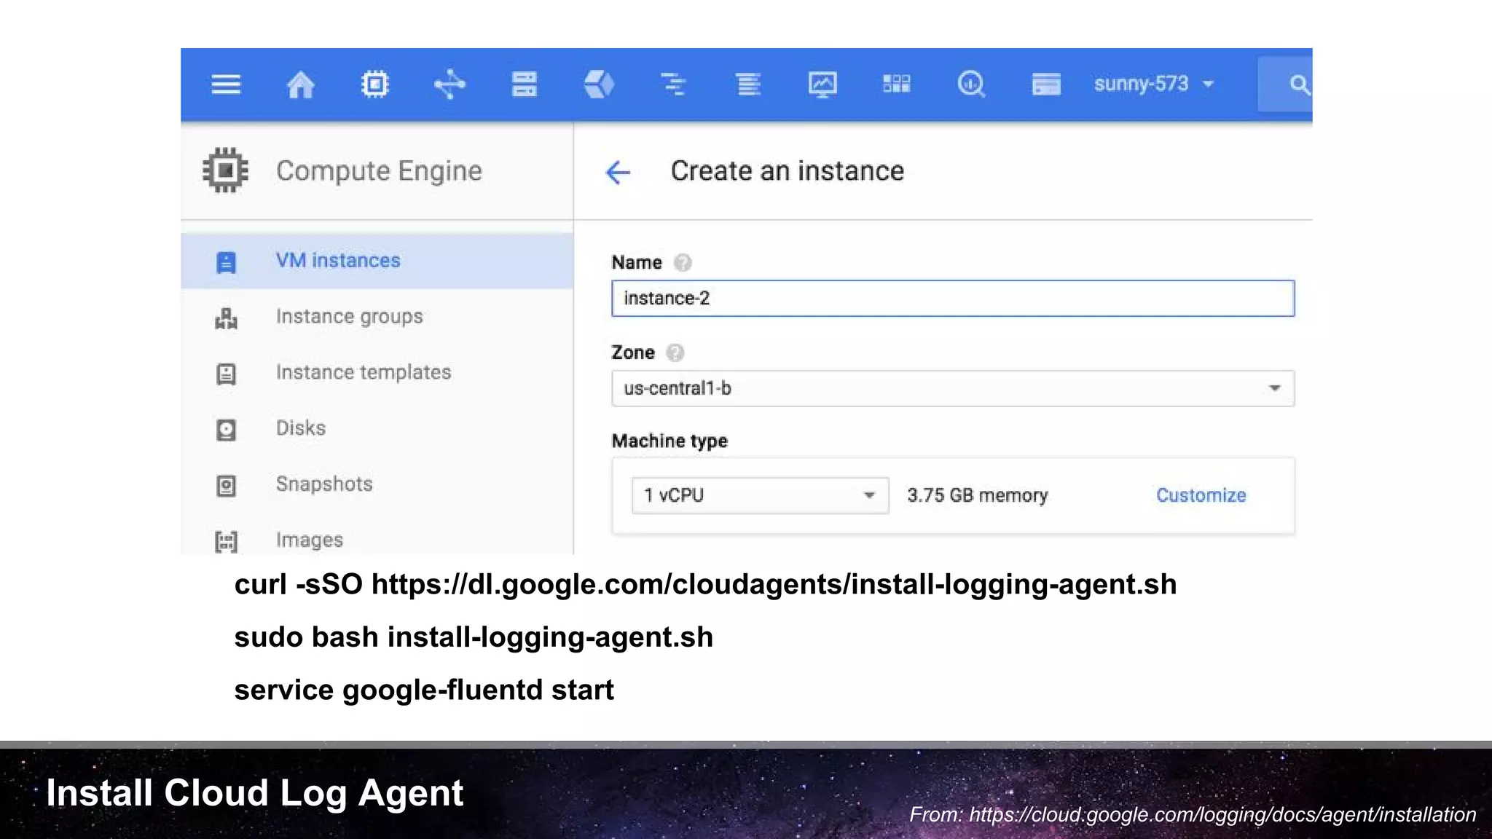Open the hamburger navigation menu
Viewport: 1492px width, 839px height.
click(226, 84)
